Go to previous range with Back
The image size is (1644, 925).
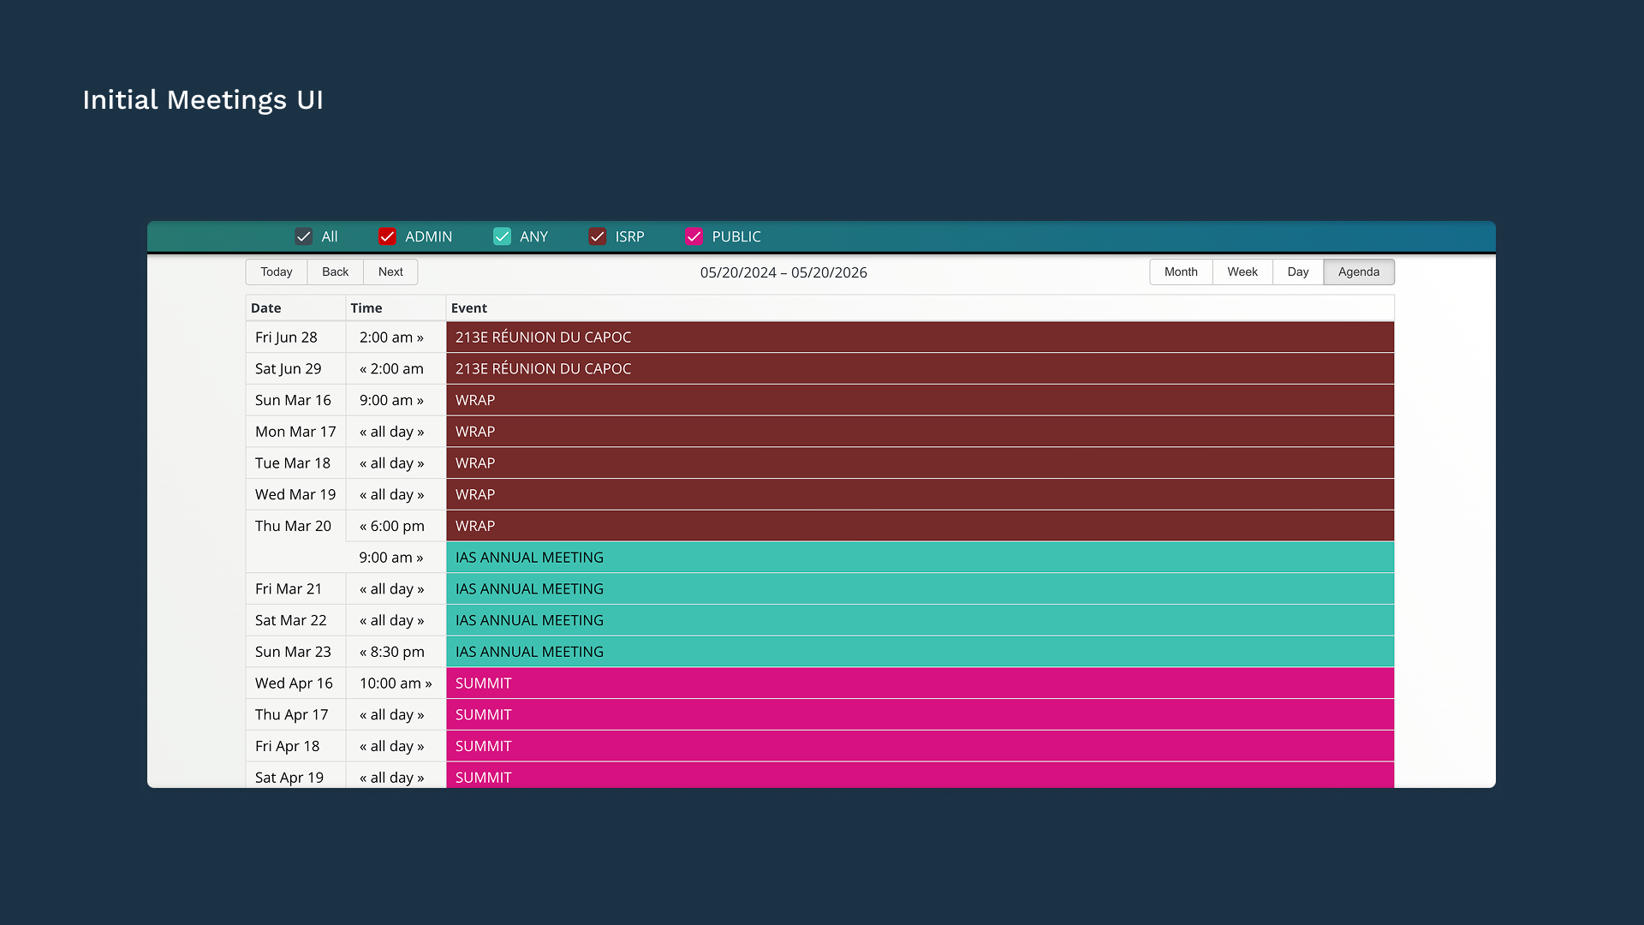pyautogui.click(x=335, y=272)
